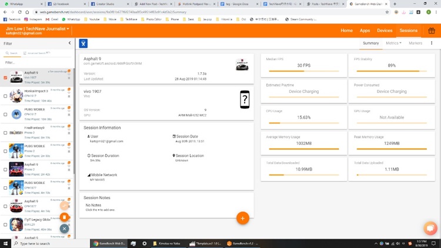Click the trash icon on Honkai Impact 3 row
441x248 pixels.
click(69, 96)
